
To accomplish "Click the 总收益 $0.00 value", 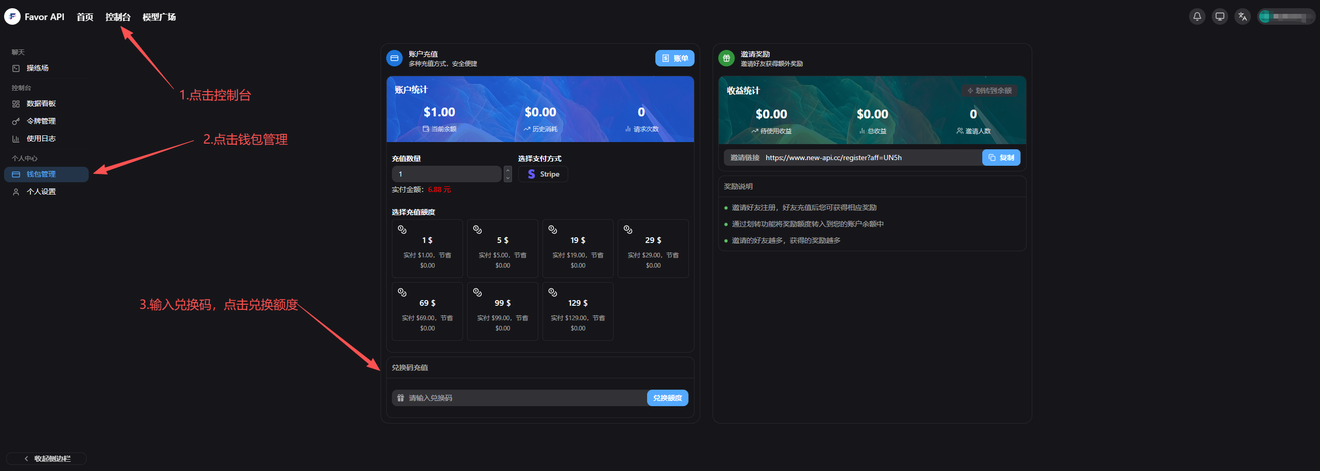I will tap(872, 114).
